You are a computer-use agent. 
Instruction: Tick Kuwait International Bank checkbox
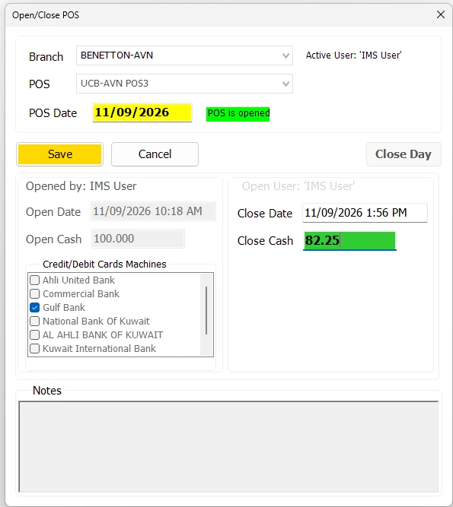click(35, 349)
